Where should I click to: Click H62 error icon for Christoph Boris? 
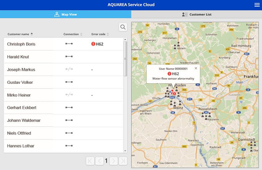click(93, 44)
